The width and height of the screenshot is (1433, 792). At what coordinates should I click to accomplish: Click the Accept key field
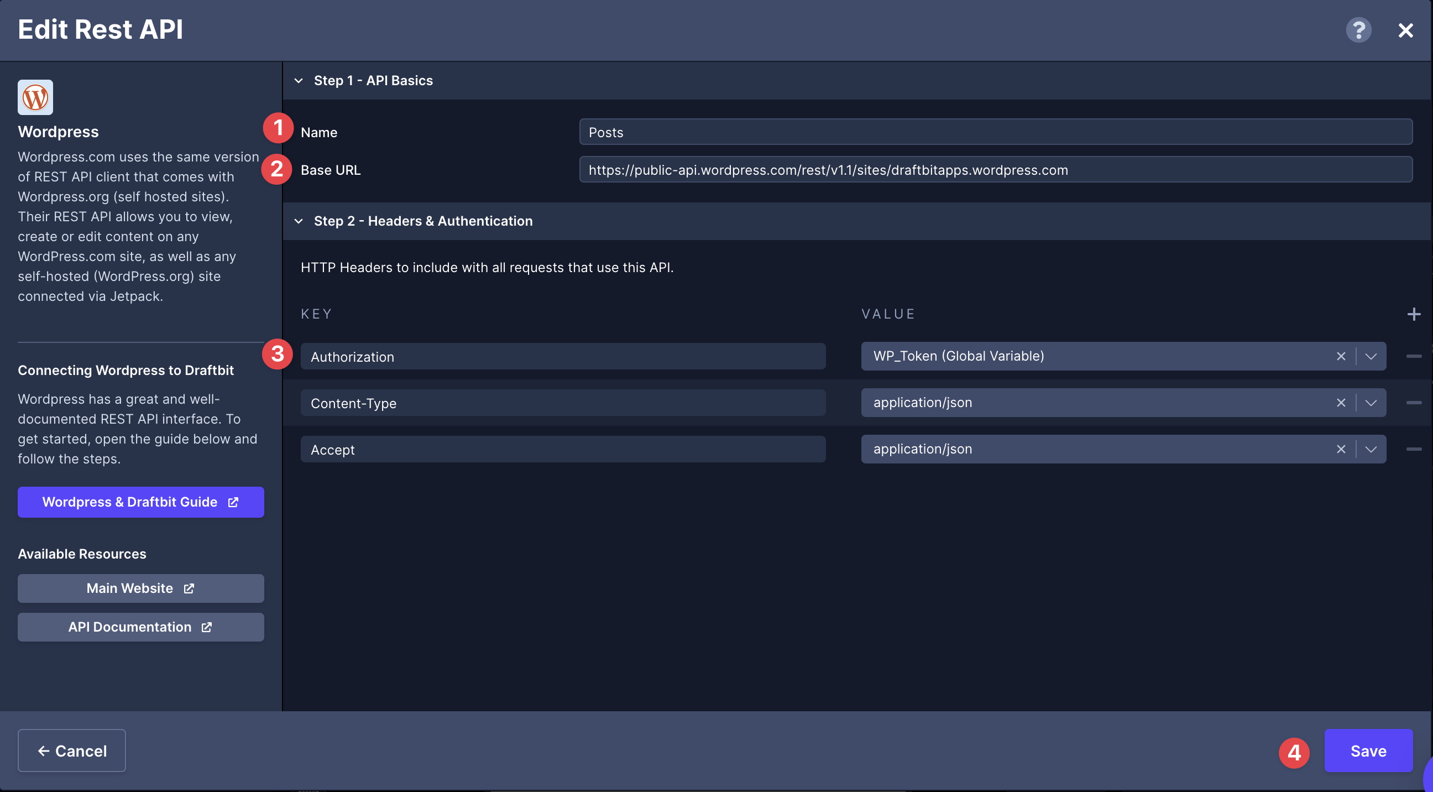563,450
